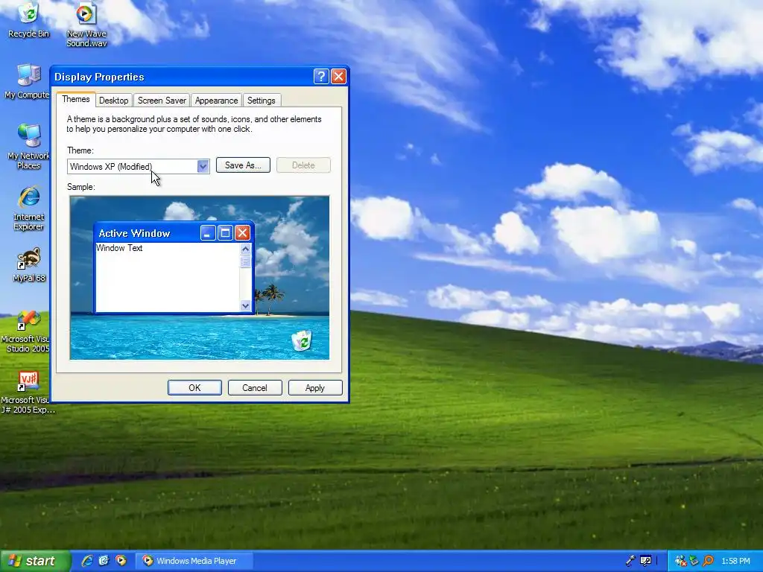763x572 pixels.
Task: Select the Microsoft Visual J# 2005 Express shortcut
Action: point(28,392)
